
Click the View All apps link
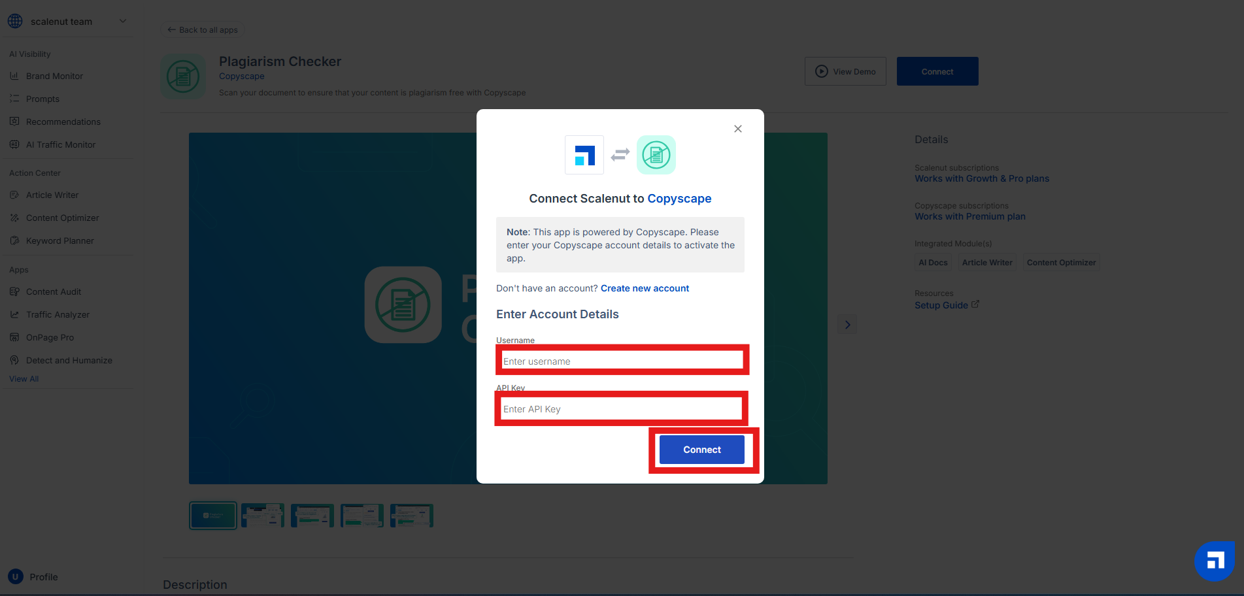pyautogui.click(x=24, y=379)
